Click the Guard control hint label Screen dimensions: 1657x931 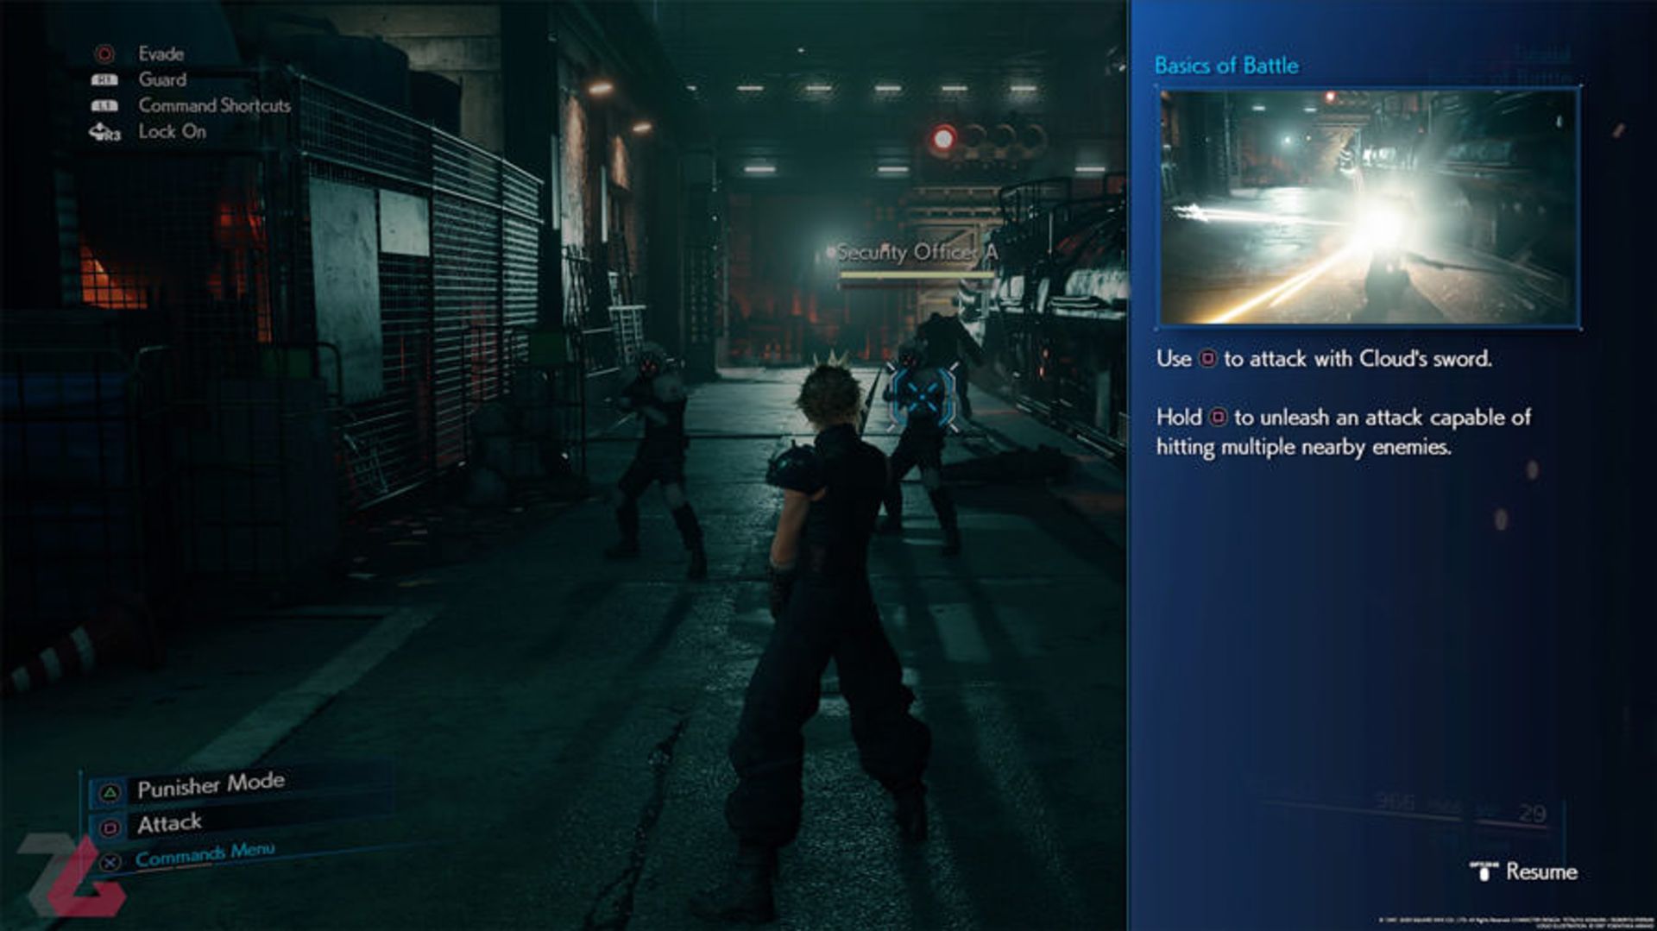[162, 79]
